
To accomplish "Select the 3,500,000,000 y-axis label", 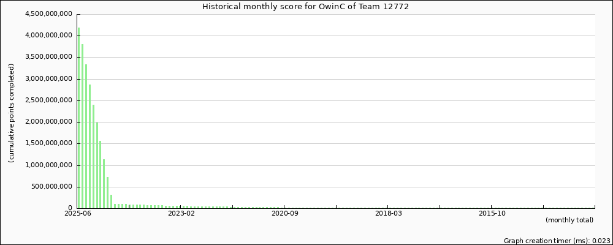I will [x=49, y=57].
